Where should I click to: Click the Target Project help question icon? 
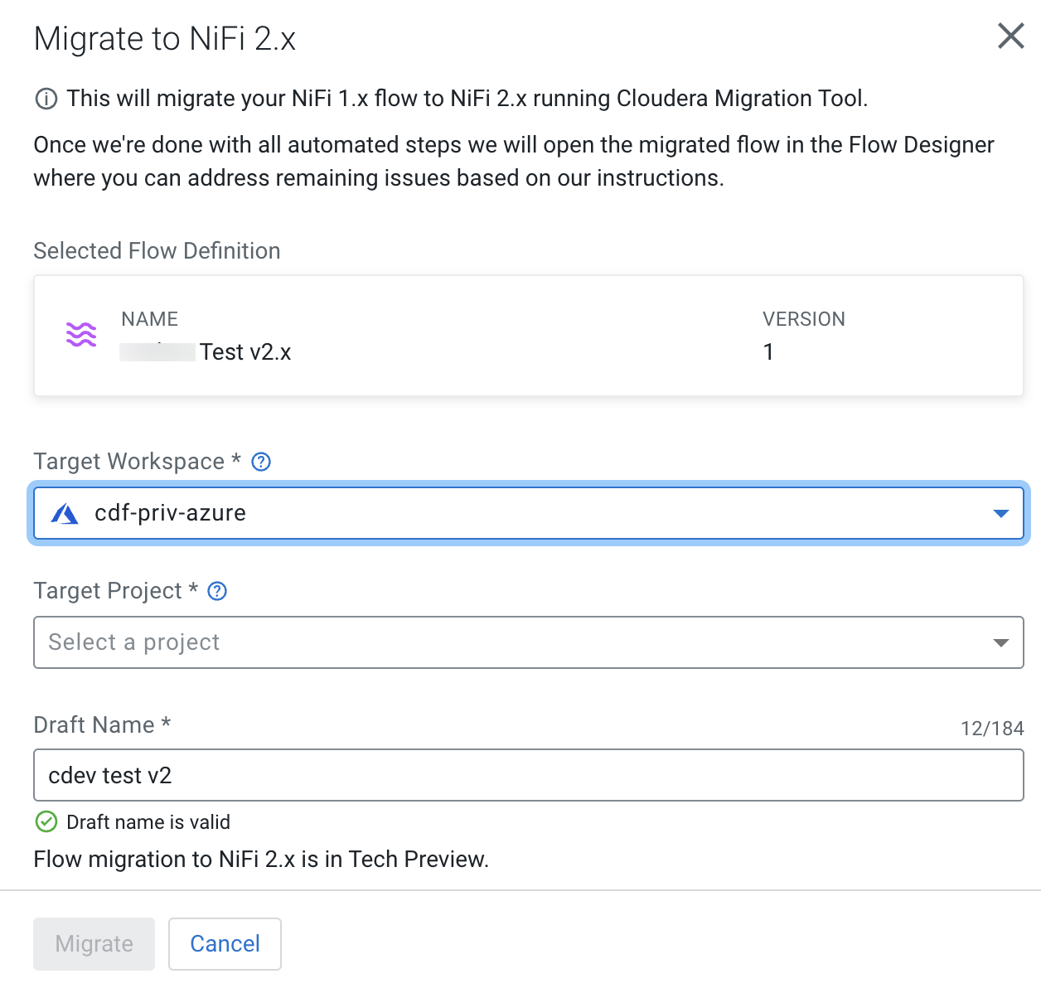point(217,591)
